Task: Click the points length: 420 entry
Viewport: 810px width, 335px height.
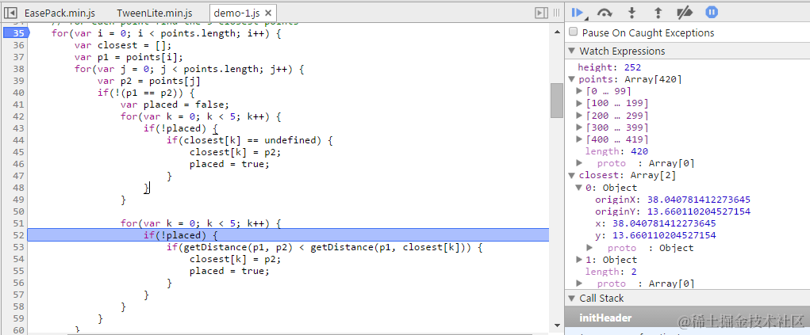Action: point(616,151)
